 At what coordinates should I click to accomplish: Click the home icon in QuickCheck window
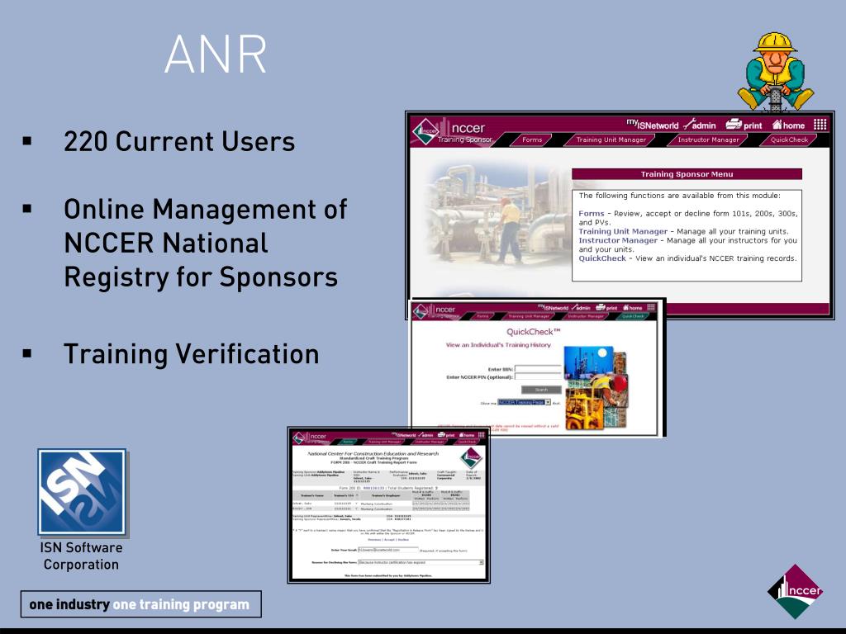(x=633, y=307)
